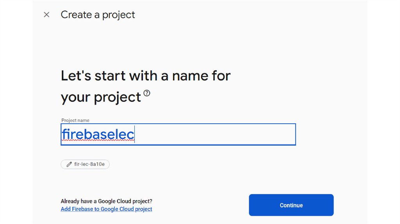
Task: Place cursor in empty space after firebaselec
Action: [215, 135]
